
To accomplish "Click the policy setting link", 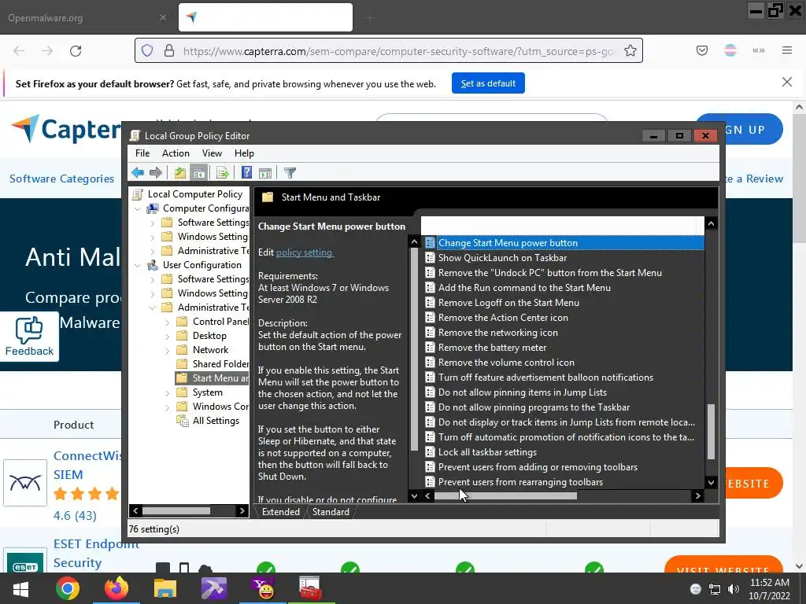I will click(305, 252).
